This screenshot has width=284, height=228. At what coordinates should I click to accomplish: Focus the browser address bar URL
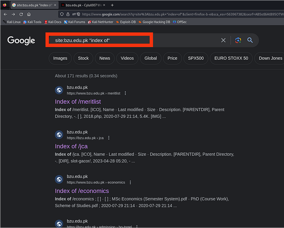pos(183,14)
